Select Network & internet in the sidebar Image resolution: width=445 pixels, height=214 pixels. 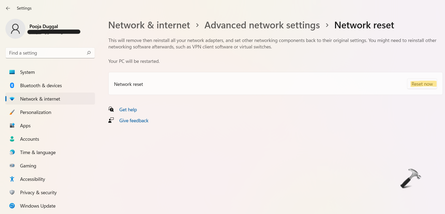40,99
